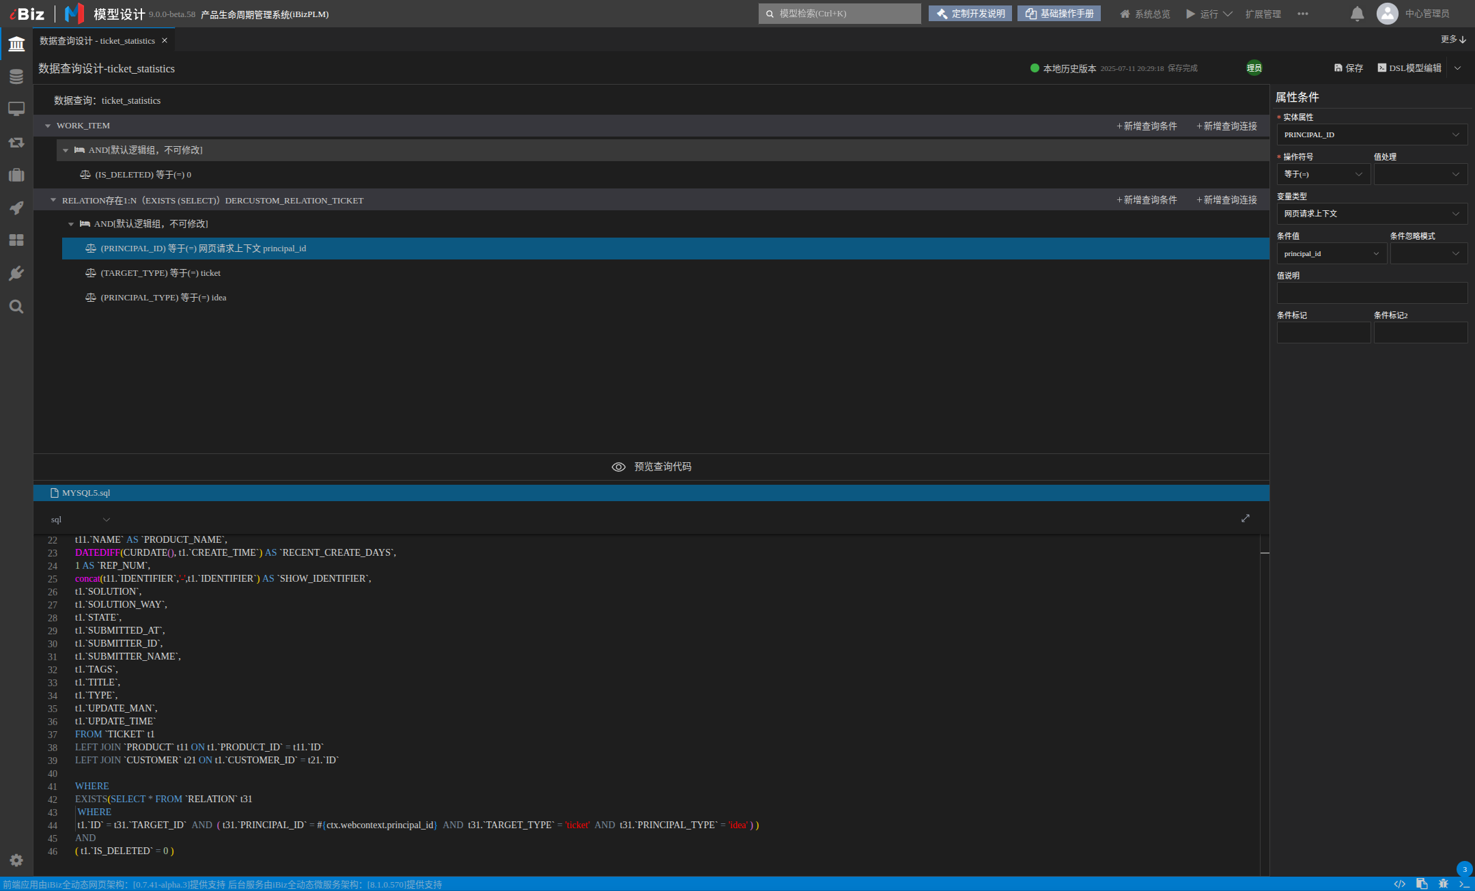Click the retweet arrows icon in left sidebar
Screen dimensions: 1475x891
click(16, 142)
